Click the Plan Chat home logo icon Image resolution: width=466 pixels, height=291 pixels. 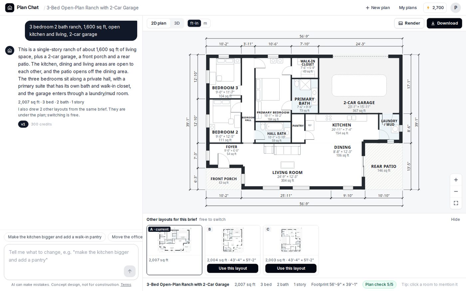click(10, 8)
